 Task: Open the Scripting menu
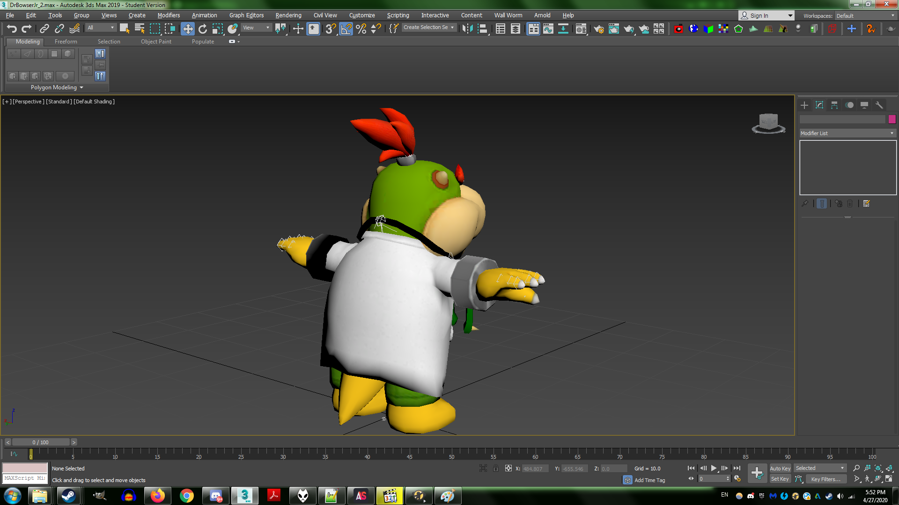pyautogui.click(x=398, y=15)
